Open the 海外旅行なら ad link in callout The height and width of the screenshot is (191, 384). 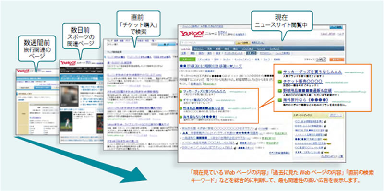point(305,100)
